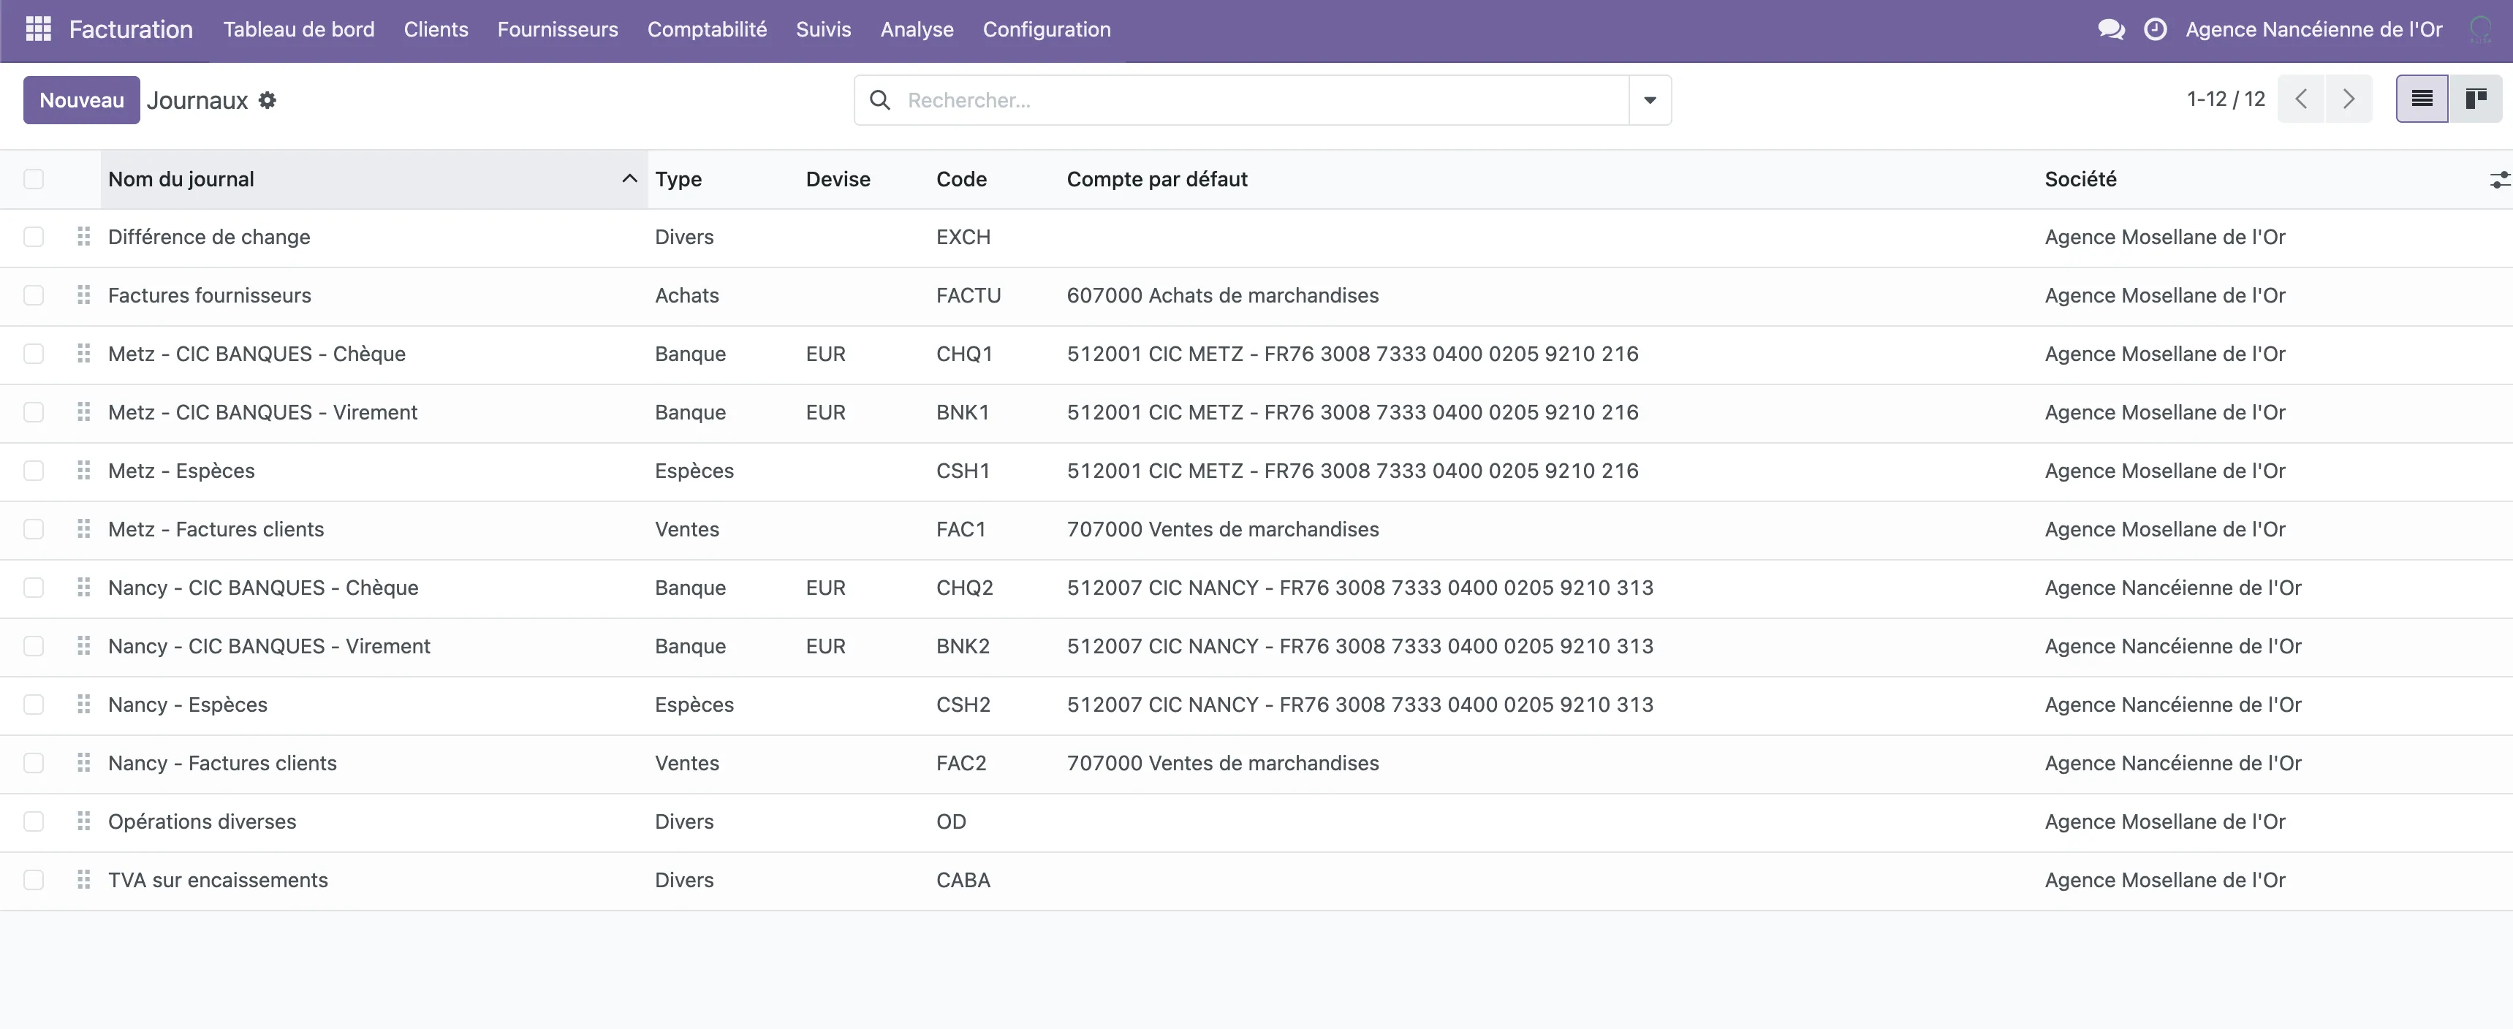Grab drag handle of Factures fournisseurs
The height and width of the screenshot is (1029, 2513).
click(84, 295)
